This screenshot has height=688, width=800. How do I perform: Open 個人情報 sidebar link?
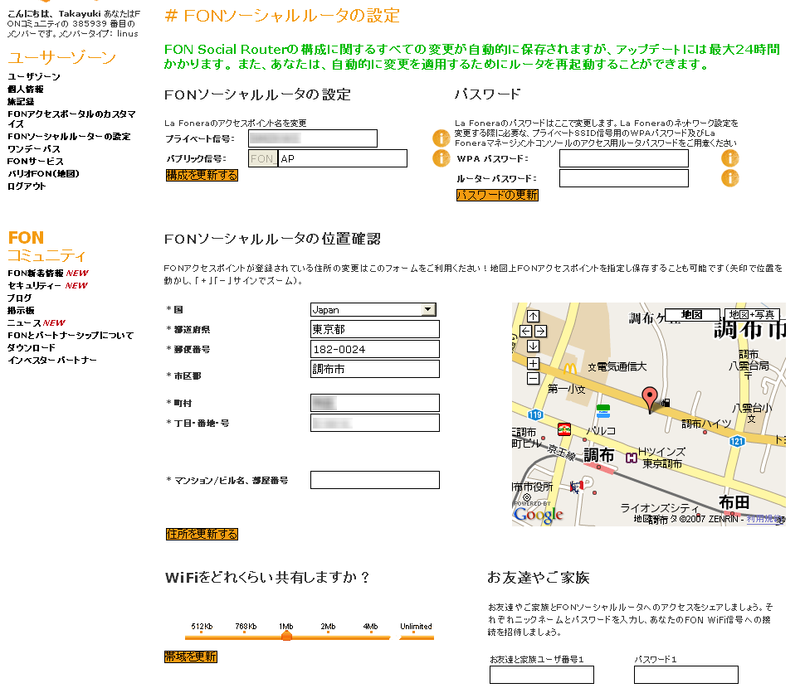pyautogui.click(x=26, y=90)
